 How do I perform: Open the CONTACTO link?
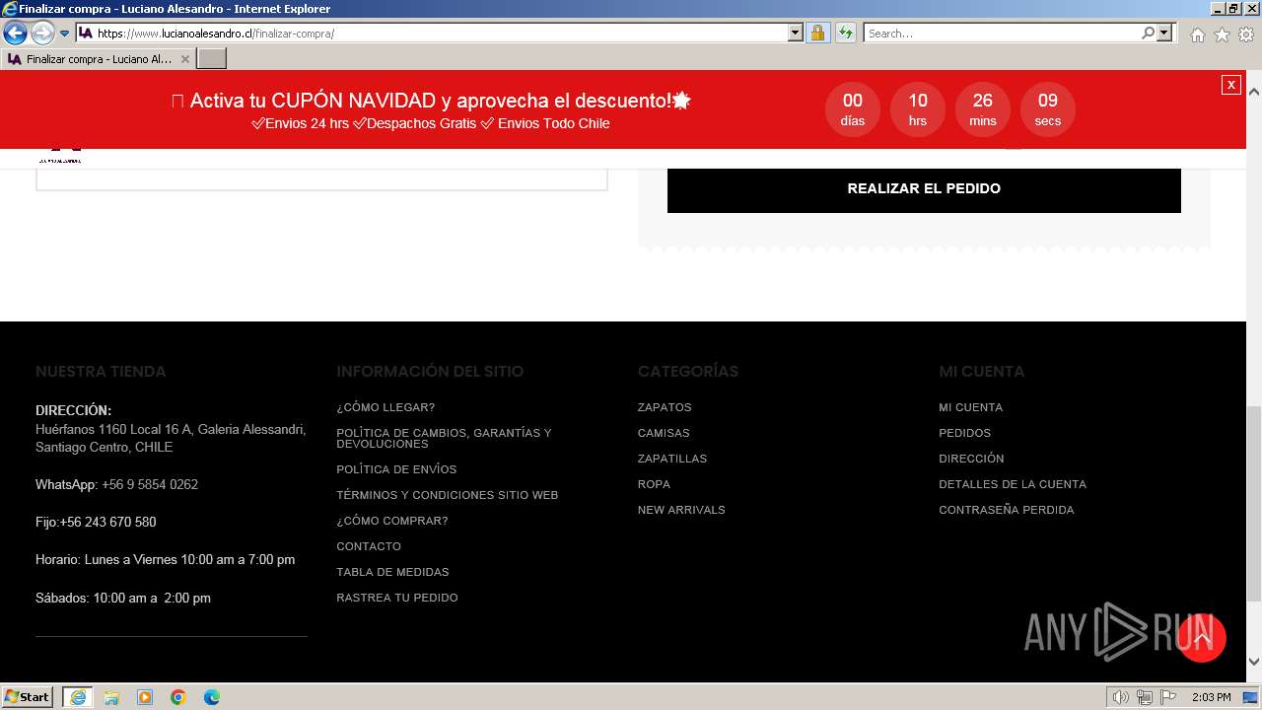tap(369, 546)
